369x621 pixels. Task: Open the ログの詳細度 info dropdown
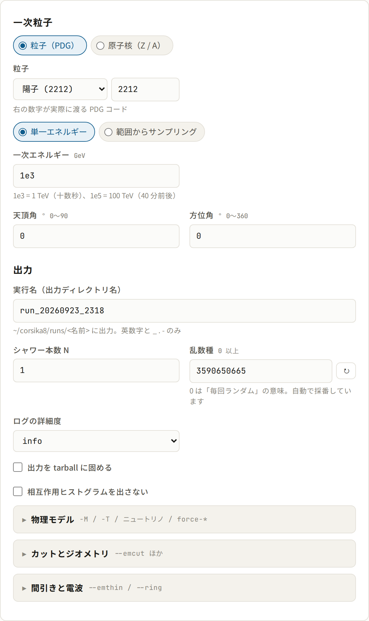point(96,441)
